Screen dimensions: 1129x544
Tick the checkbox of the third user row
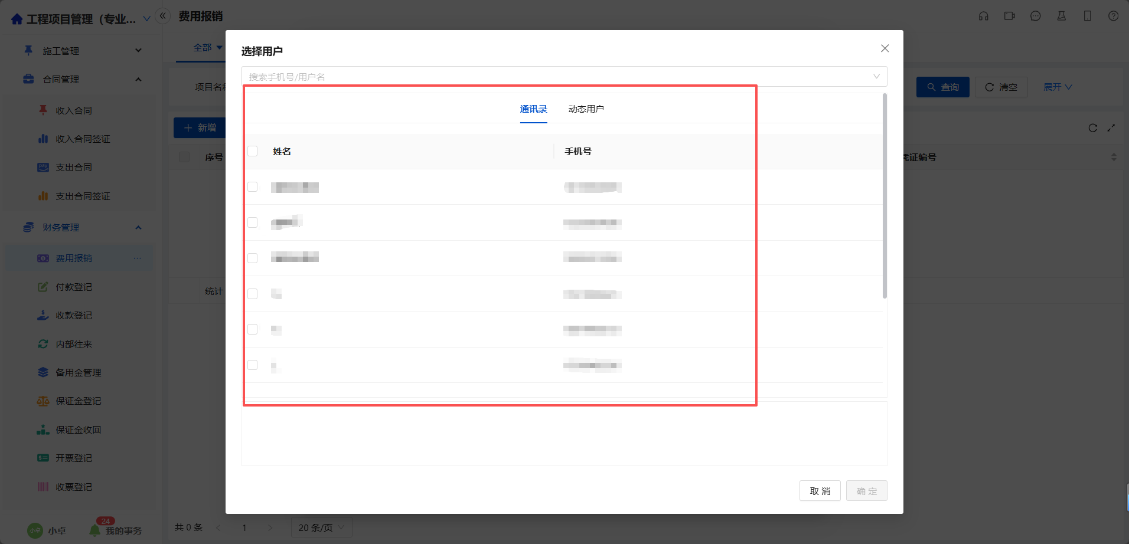pos(253,258)
